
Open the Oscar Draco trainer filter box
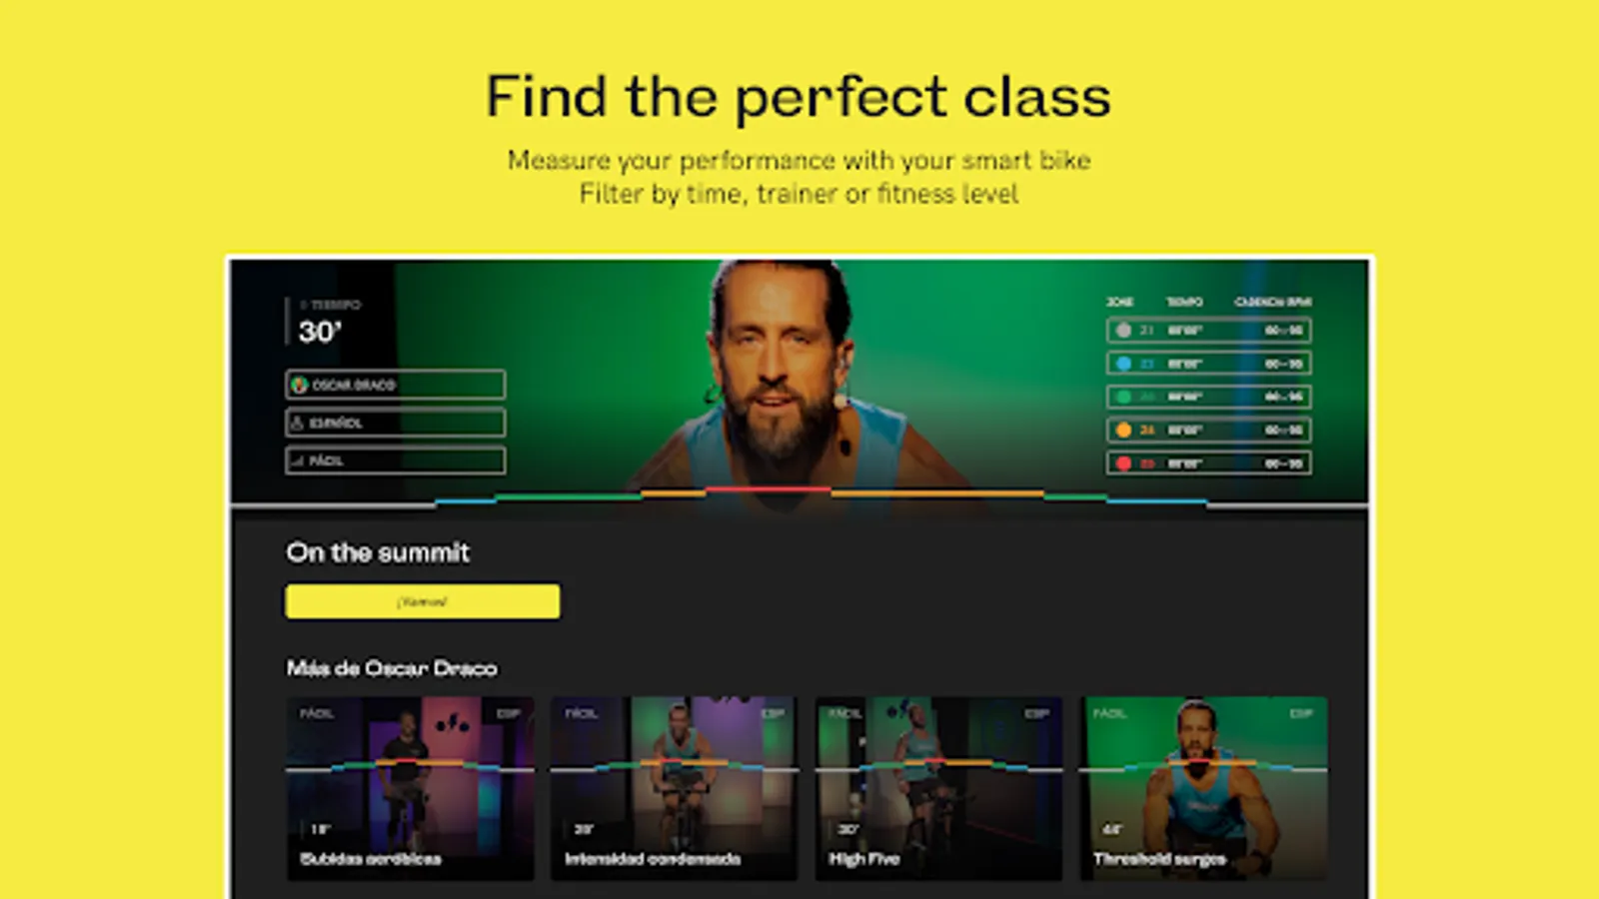396,385
